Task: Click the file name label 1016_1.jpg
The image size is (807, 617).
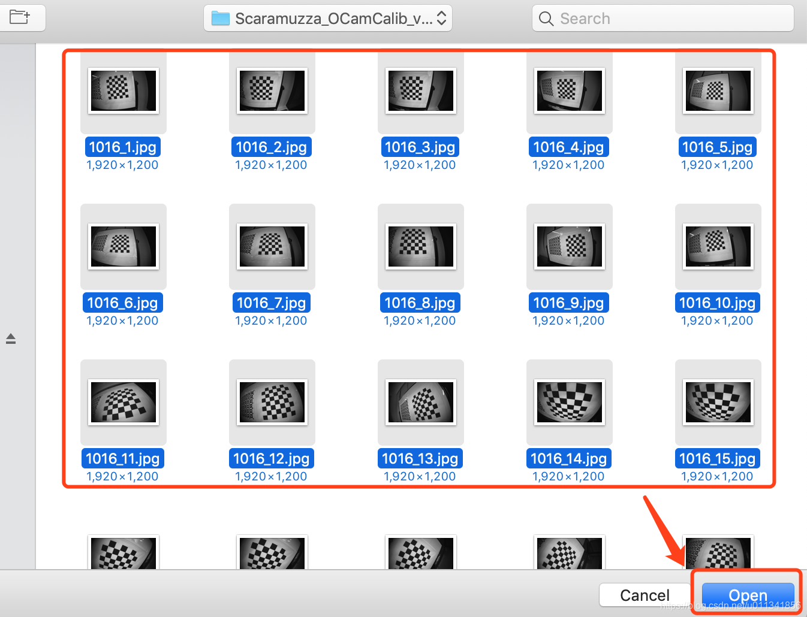Action: [x=122, y=147]
